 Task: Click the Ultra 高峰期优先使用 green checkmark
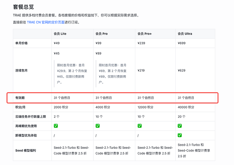click(180, 126)
